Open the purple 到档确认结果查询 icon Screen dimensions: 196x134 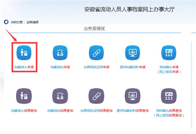169,96
